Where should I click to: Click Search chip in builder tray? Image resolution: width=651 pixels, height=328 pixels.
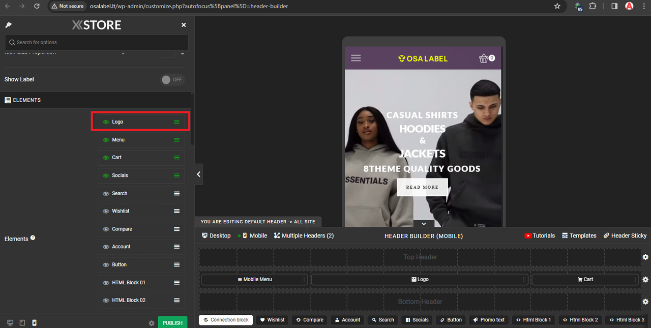coord(383,320)
